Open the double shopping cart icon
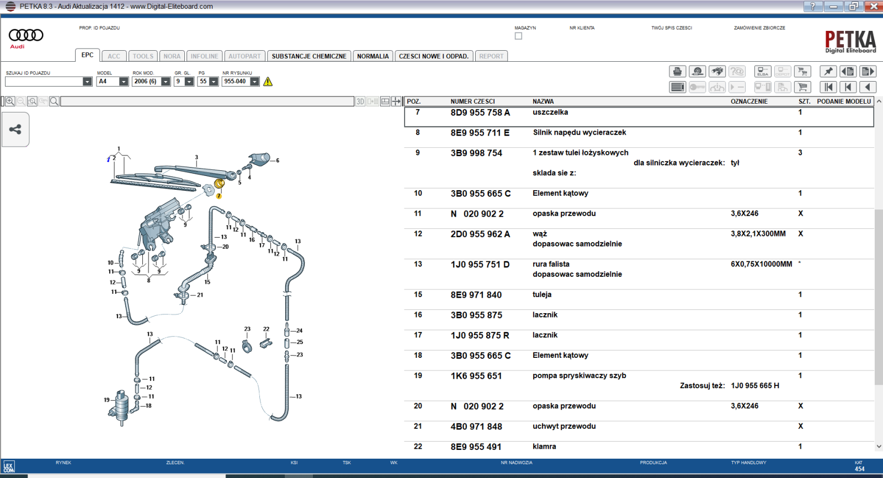This screenshot has width=883, height=478. click(802, 71)
